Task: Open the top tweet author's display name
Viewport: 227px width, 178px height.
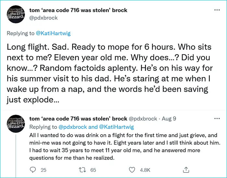Action: tap(78, 10)
